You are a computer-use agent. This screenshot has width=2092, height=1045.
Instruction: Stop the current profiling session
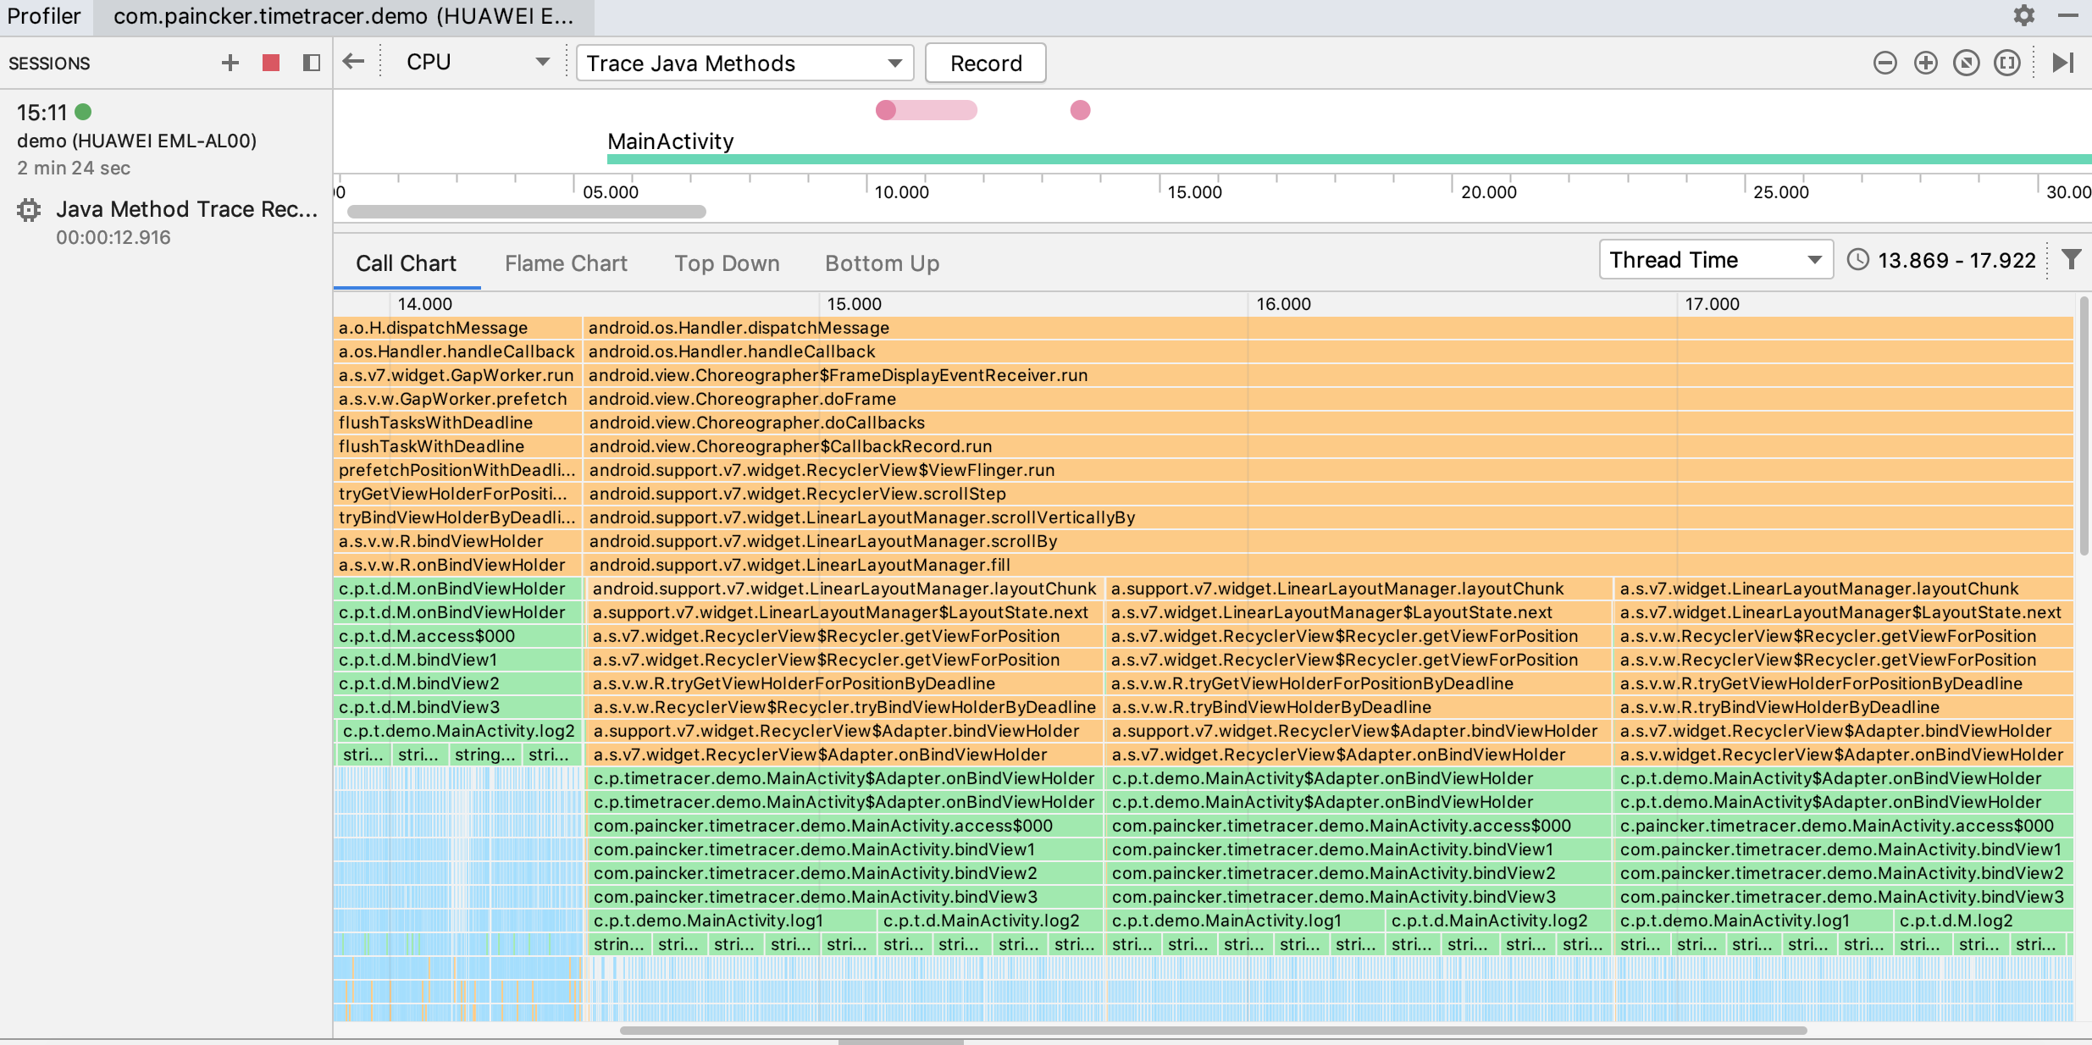pyautogui.click(x=271, y=63)
